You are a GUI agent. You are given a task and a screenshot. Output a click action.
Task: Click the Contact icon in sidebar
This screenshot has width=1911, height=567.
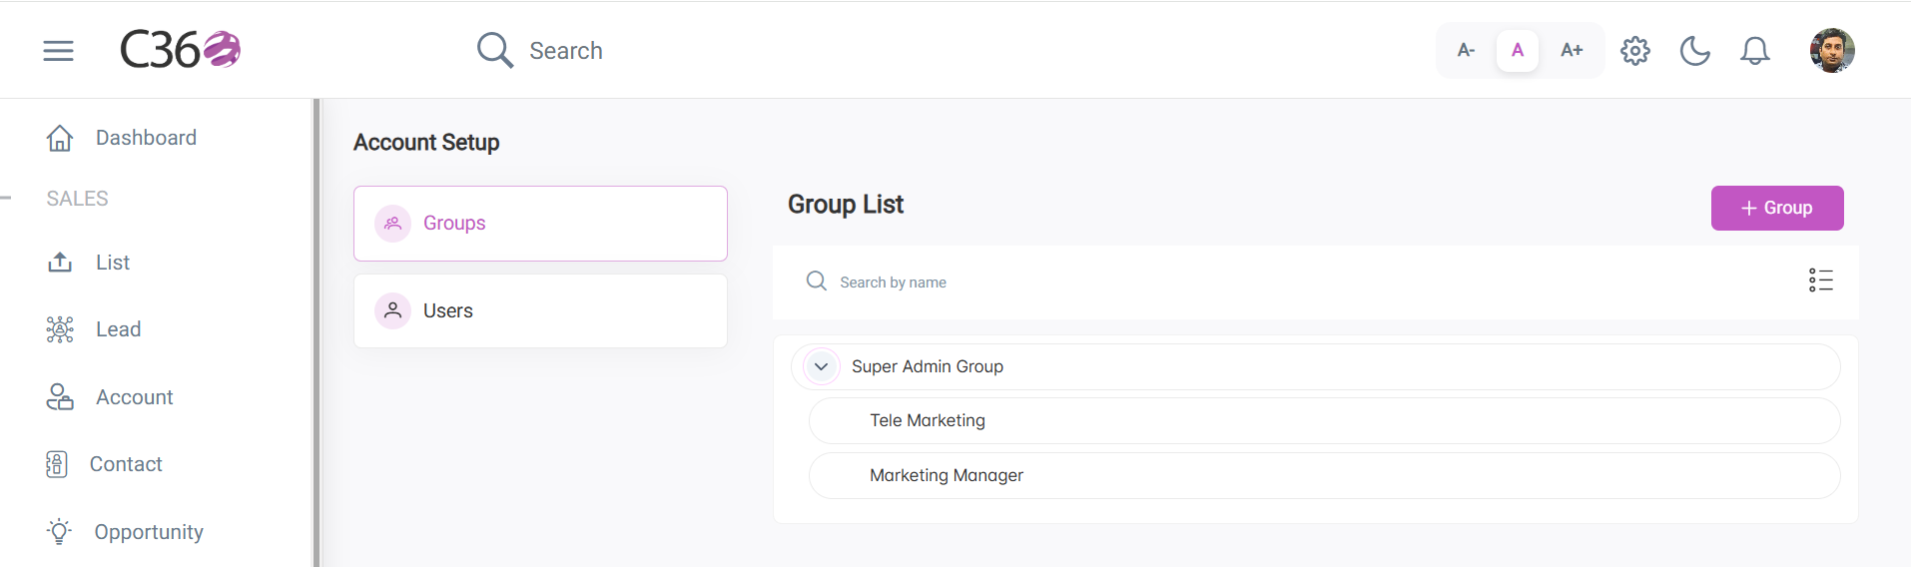(57, 464)
